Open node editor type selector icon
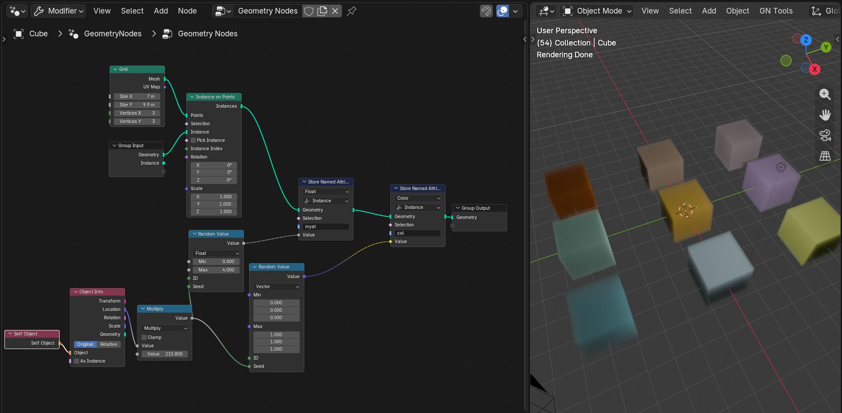 [18, 11]
